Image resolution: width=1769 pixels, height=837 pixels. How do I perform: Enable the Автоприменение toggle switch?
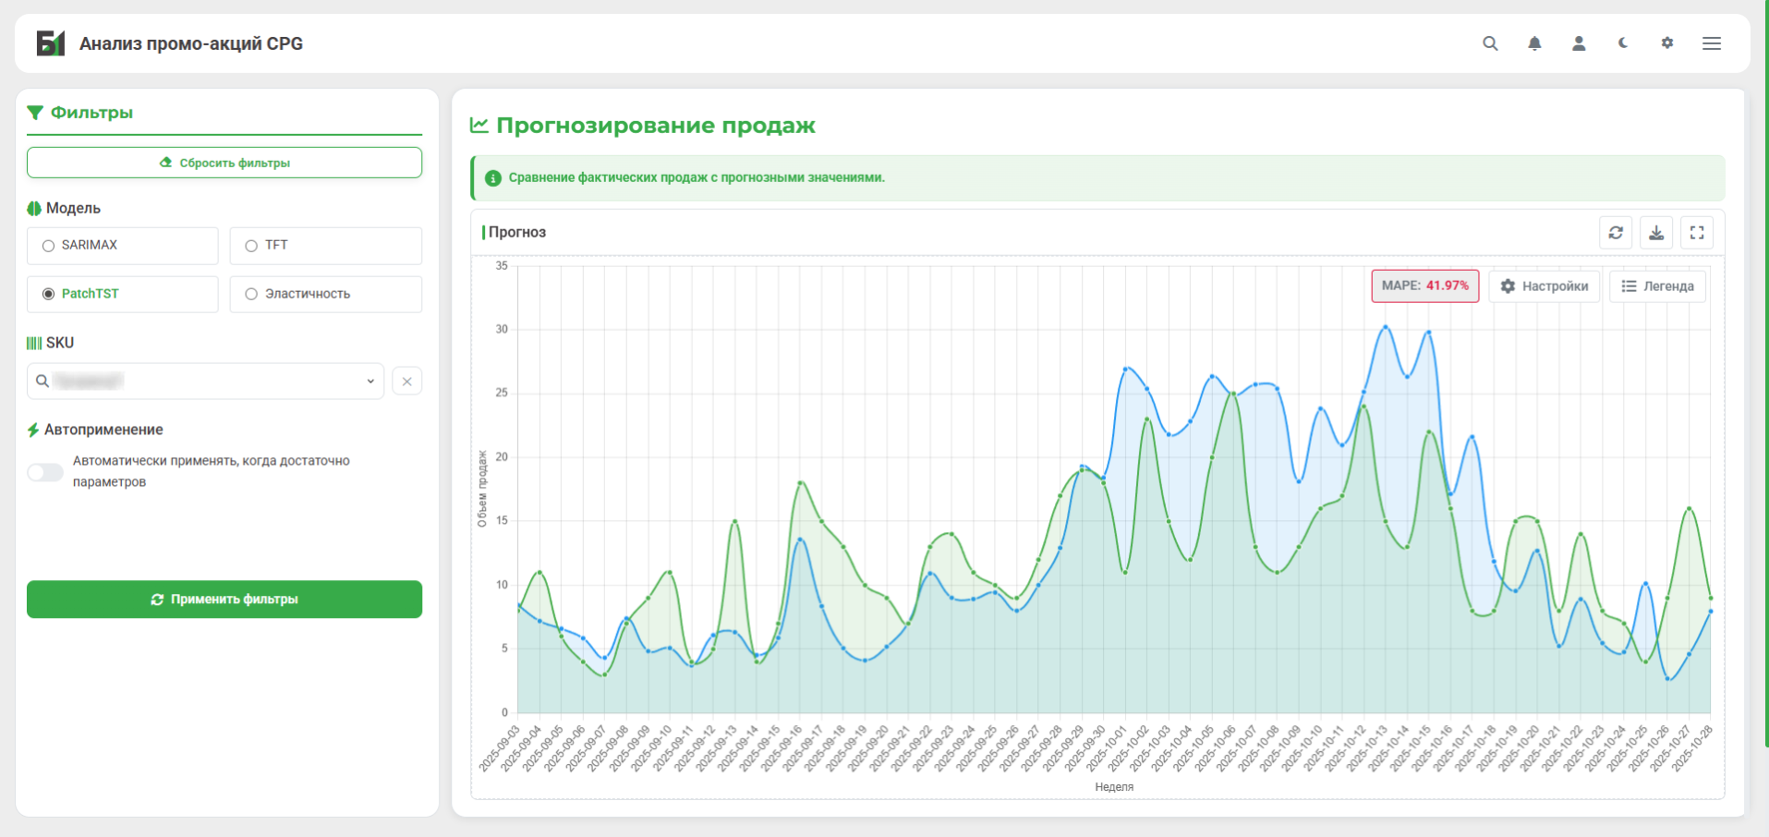tap(45, 472)
